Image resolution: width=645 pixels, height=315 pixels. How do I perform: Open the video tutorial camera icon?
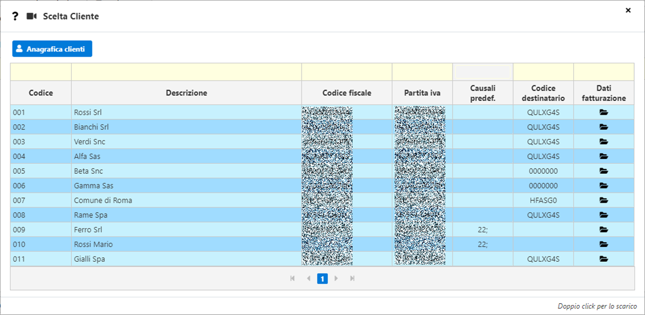[x=31, y=17]
